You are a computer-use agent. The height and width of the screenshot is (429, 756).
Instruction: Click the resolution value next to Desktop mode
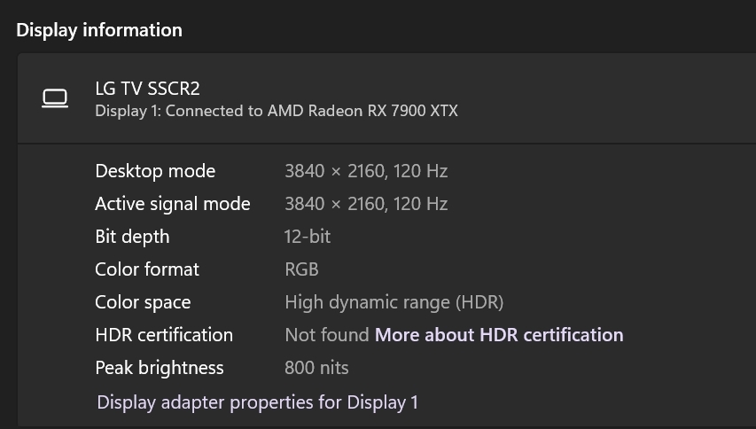pos(366,171)
